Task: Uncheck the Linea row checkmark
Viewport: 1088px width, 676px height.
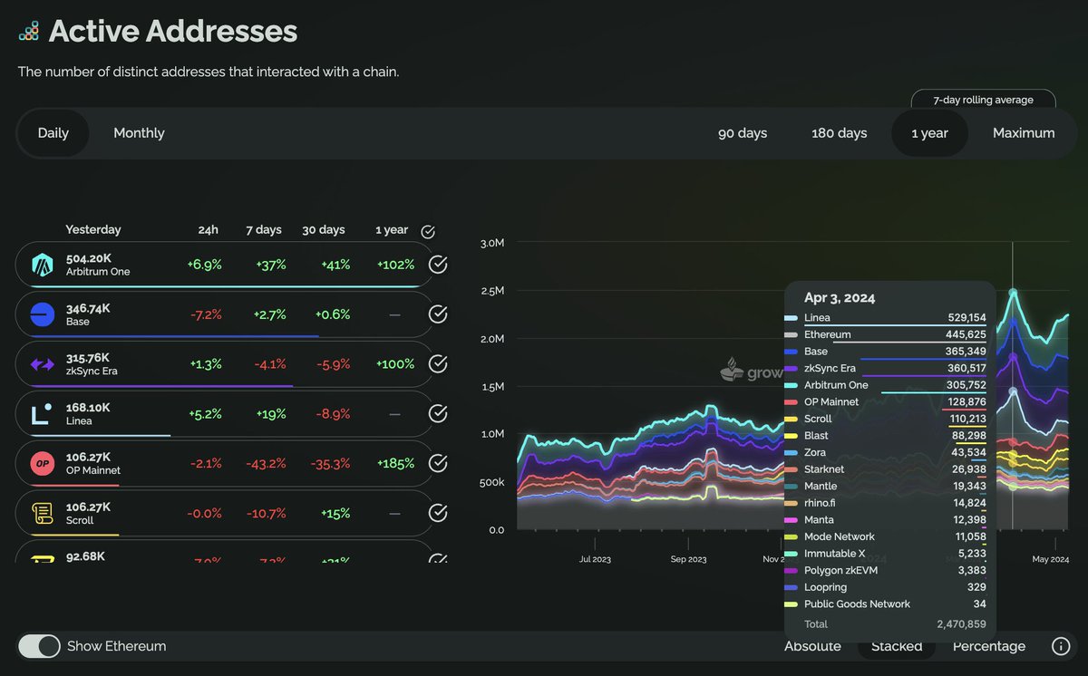Action: 438,414
